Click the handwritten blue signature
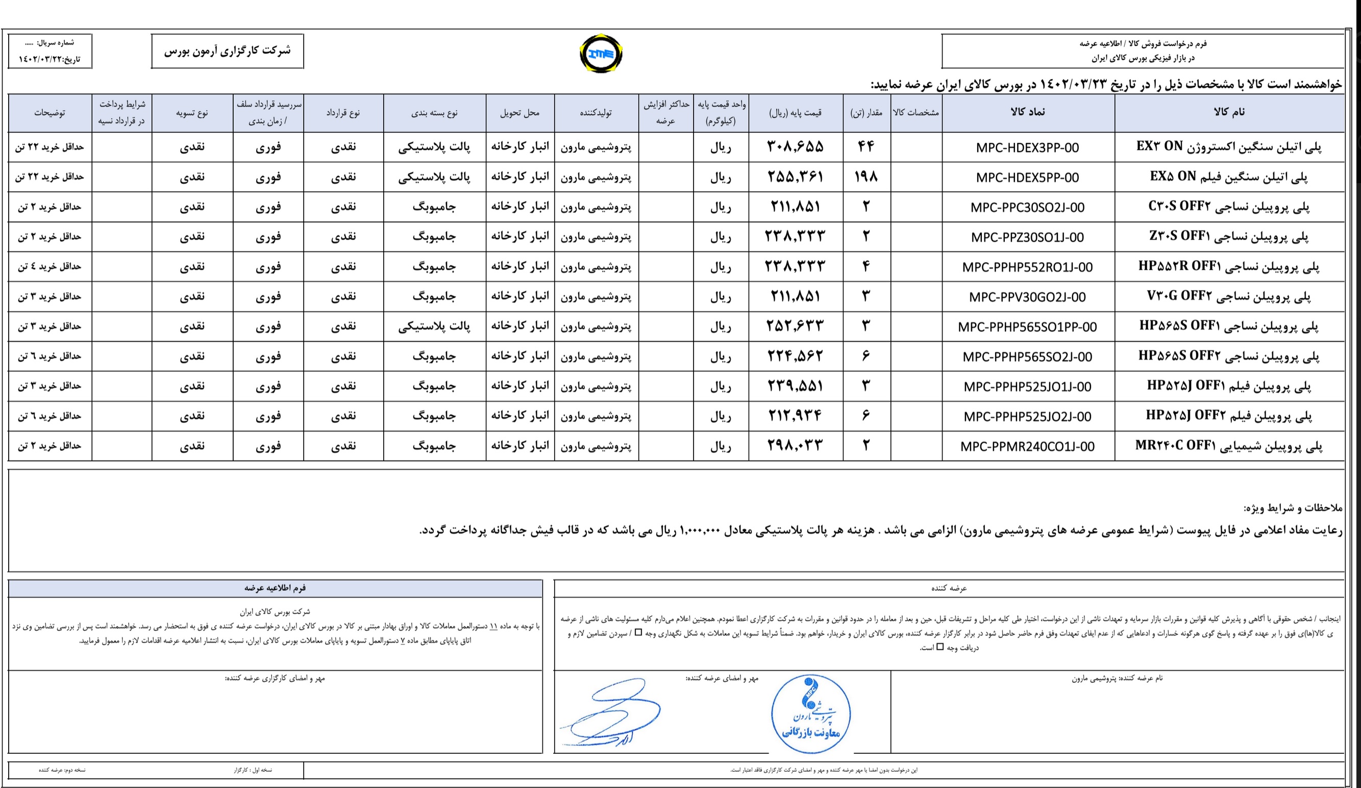 point(610,712)
